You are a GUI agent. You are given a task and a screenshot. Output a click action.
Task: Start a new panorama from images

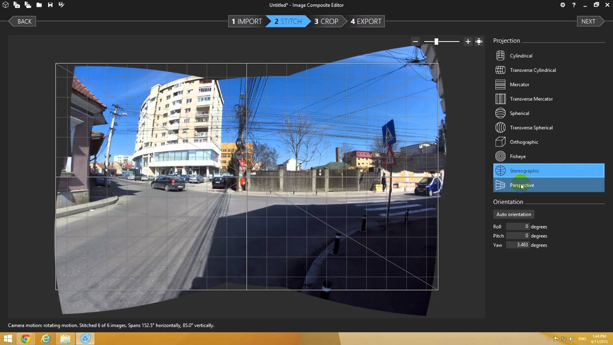17,5
